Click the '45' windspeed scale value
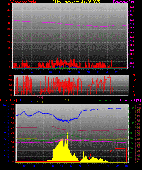The image size is (142, 170). [x=9, y=10]
